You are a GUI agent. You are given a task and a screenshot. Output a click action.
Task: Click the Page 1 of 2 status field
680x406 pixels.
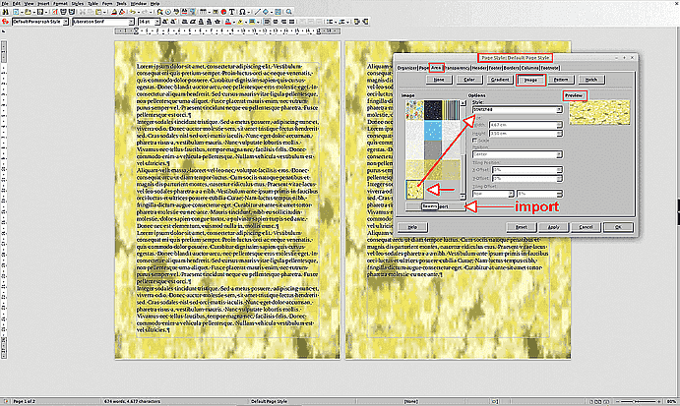(25, 402)
